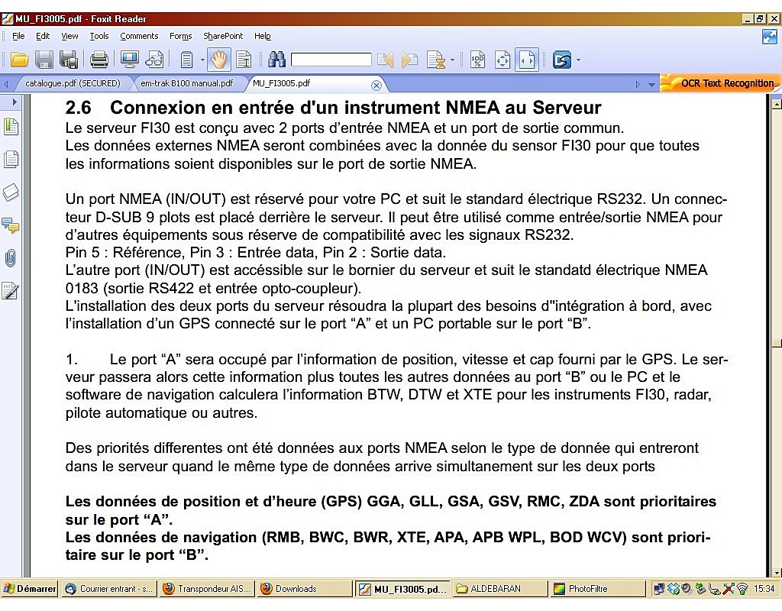Open the Attachments paperclip panel

(11, 258)
